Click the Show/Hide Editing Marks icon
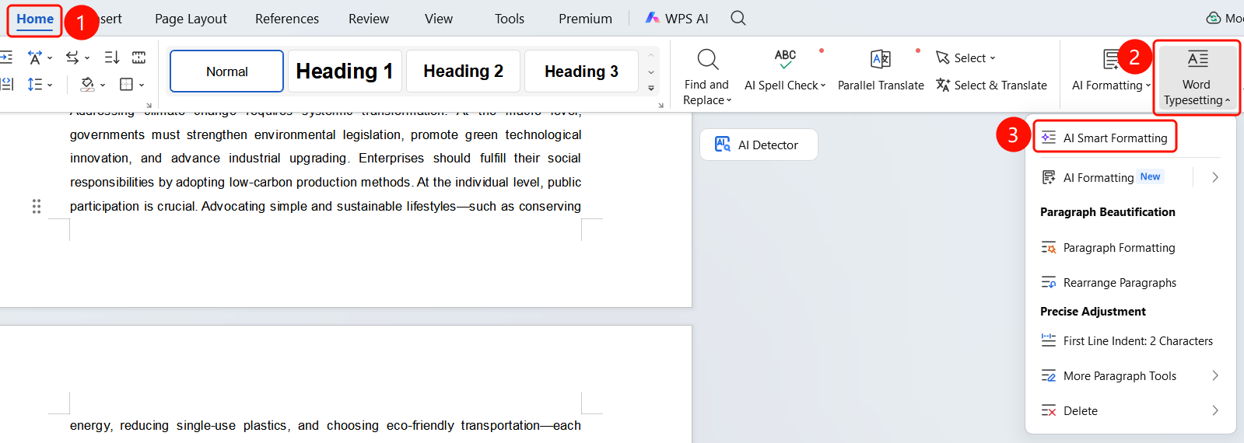The height and width of the screenshot is (443, 1244). (72, 58)
